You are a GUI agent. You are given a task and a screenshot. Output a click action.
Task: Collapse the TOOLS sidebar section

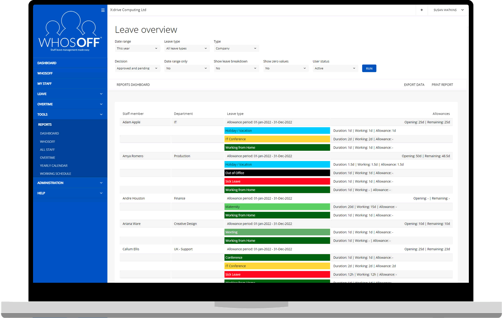pos(70,114)
